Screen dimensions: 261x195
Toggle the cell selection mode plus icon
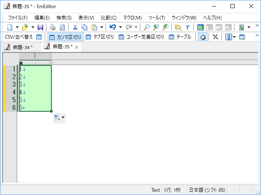[203, 37]
